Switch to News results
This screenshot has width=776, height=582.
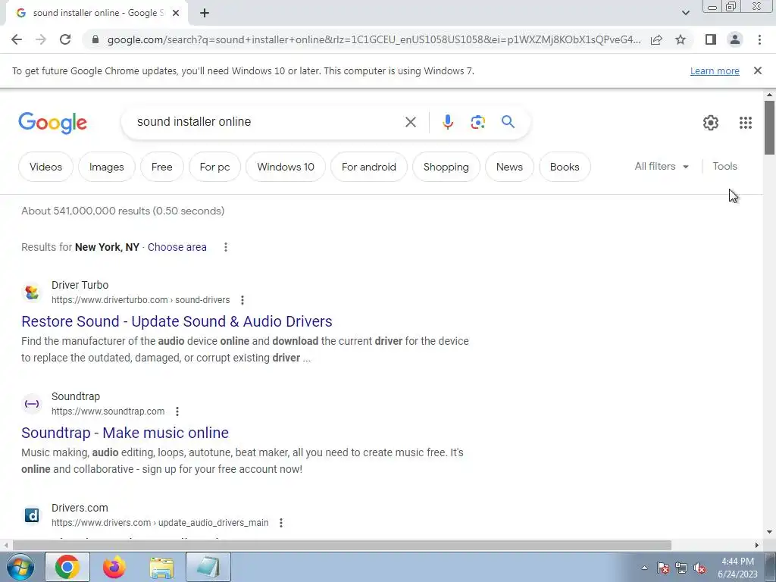click(x=509, y=167)
